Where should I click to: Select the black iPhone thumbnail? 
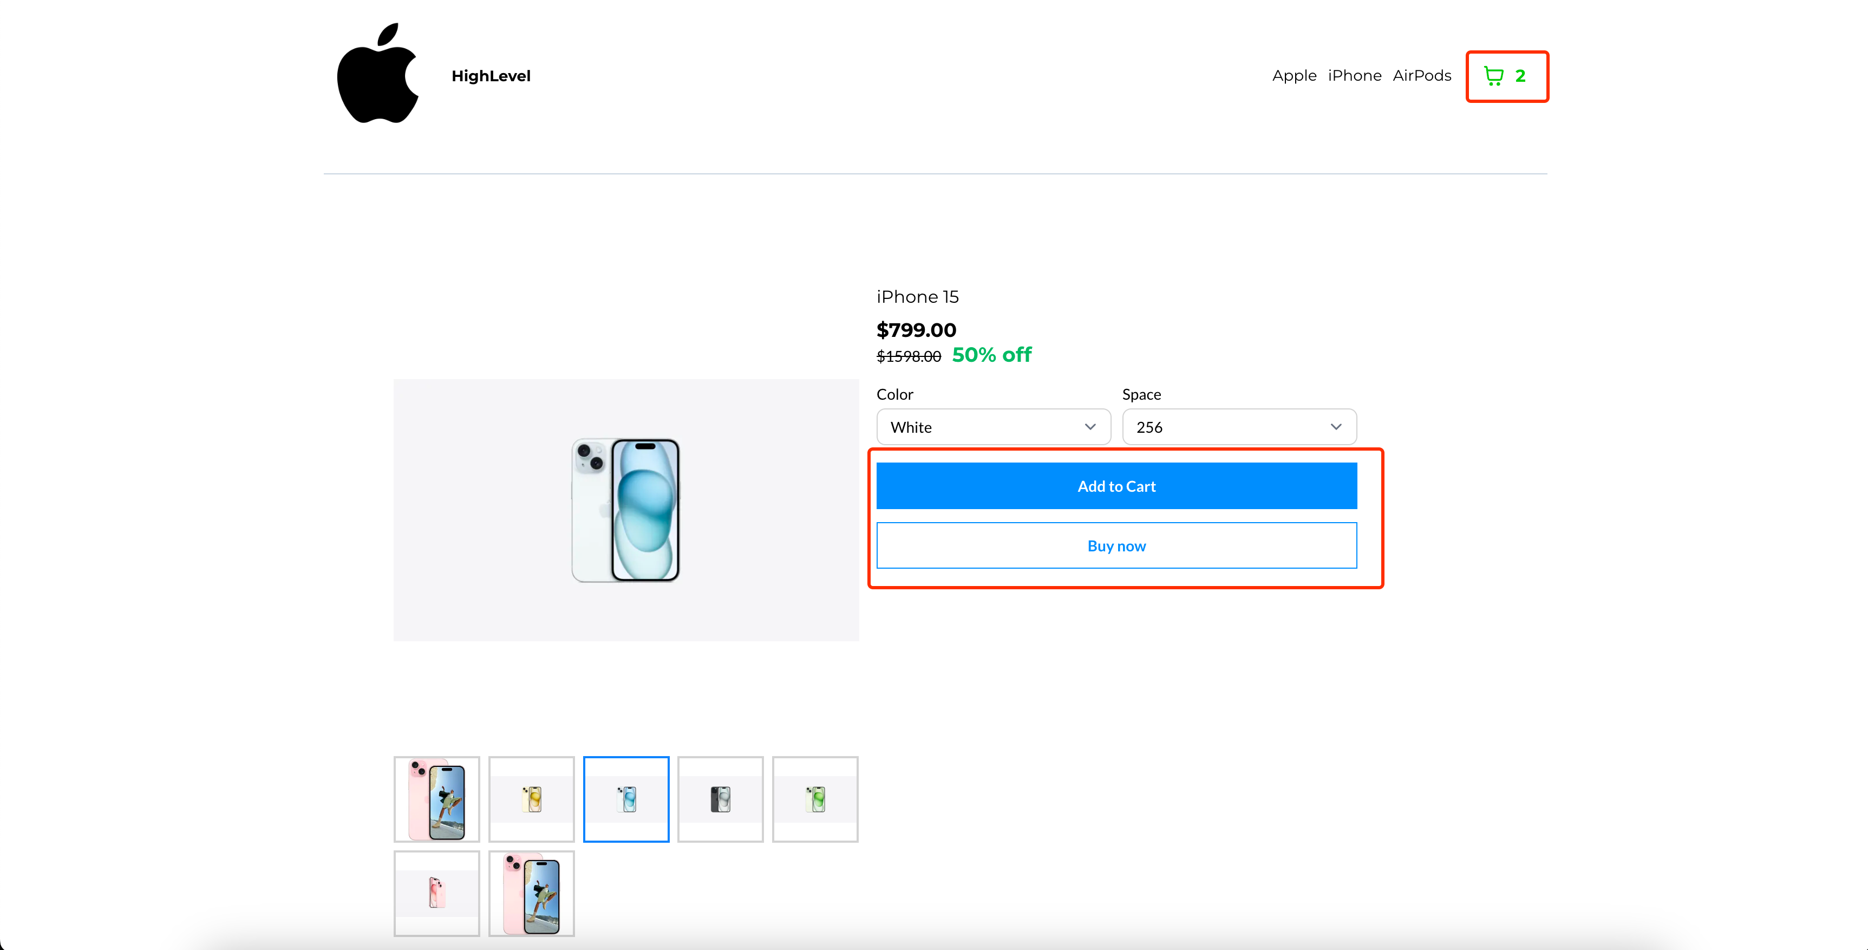click(720, 798)
